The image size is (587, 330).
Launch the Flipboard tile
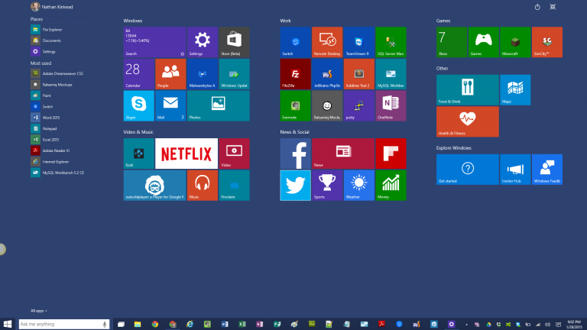[391, 154]
